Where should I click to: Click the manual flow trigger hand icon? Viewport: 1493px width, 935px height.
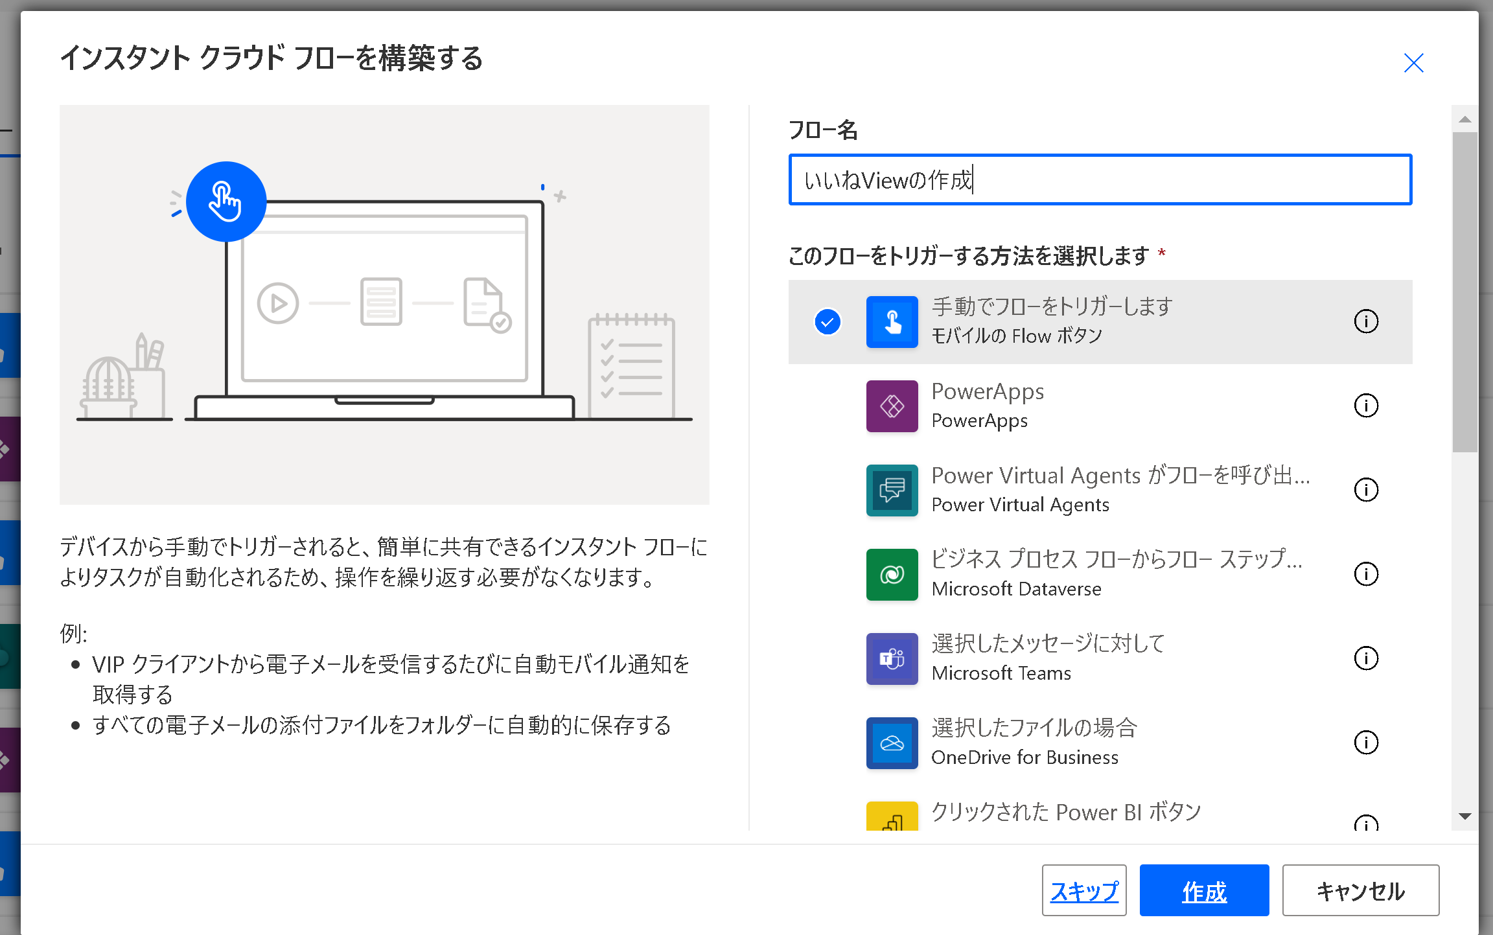coord(892,322)
